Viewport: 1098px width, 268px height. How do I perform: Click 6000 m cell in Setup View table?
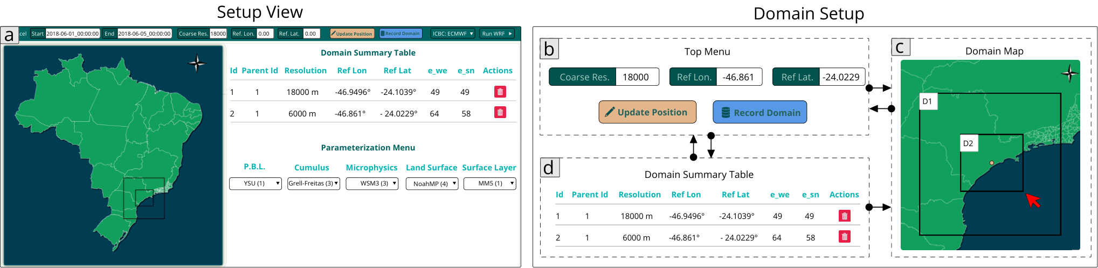tap(302, 114)
